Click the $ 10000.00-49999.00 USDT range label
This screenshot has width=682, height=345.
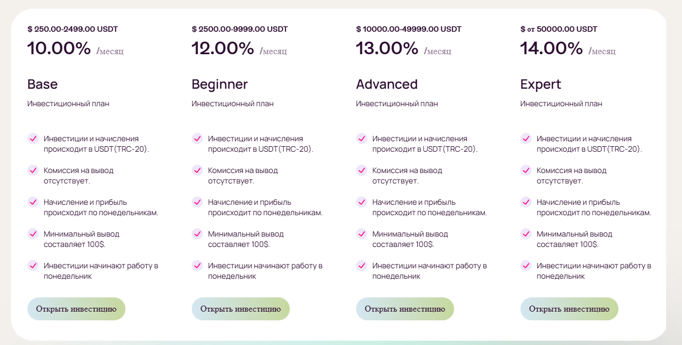tap(409, 29)
